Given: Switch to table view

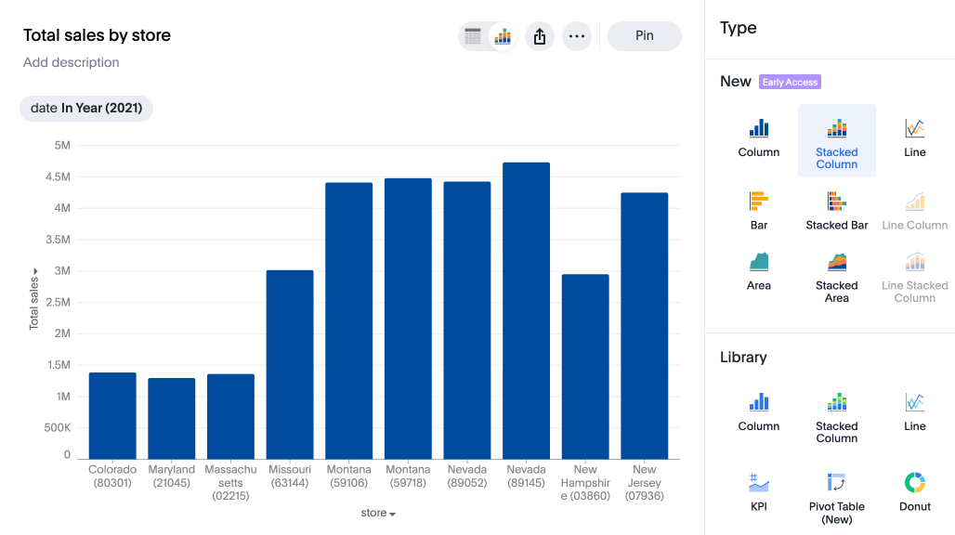Looking at the screenshot, I should pyautogui.click(x=472, y=36).
